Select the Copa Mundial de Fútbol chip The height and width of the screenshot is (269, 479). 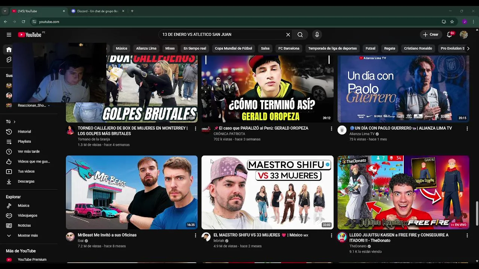click(x=234, y=49)
